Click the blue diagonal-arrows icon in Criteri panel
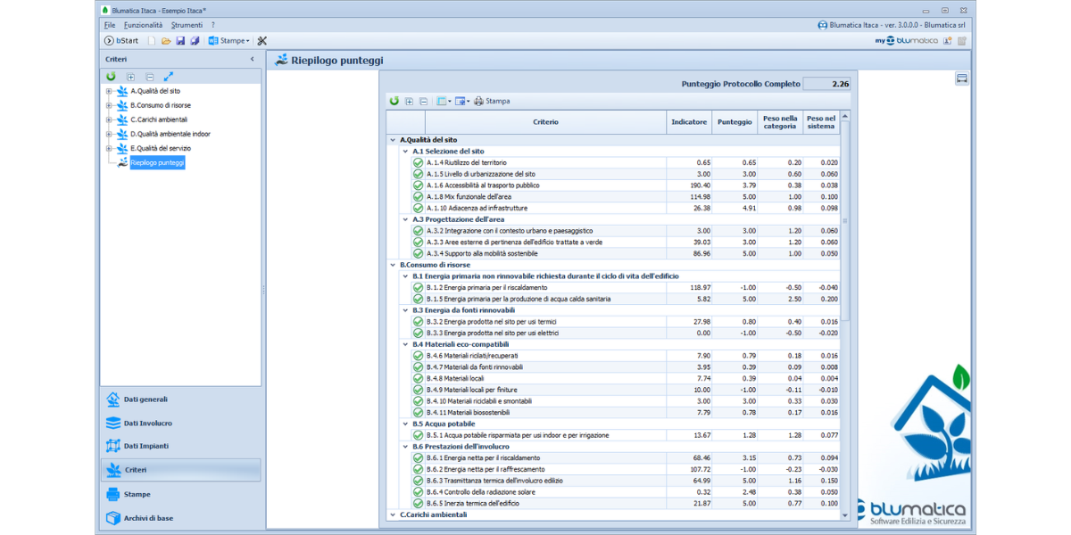Viewport: 1071px width, 535px height. pyautogui.click(x=168, y=78)
